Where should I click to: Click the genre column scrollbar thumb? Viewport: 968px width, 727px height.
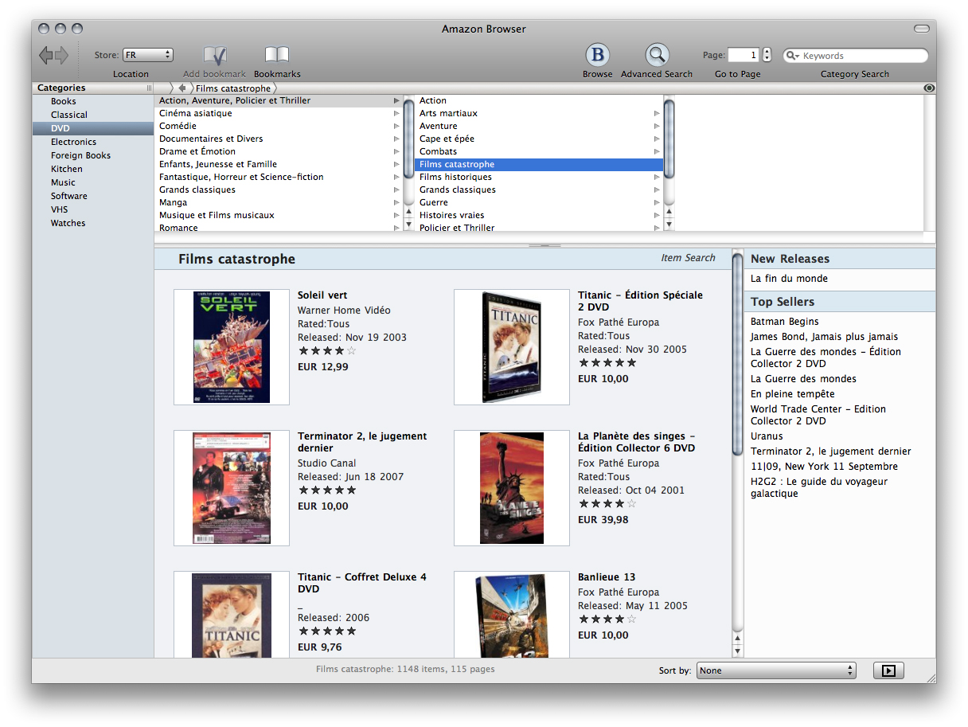point(669,137)
